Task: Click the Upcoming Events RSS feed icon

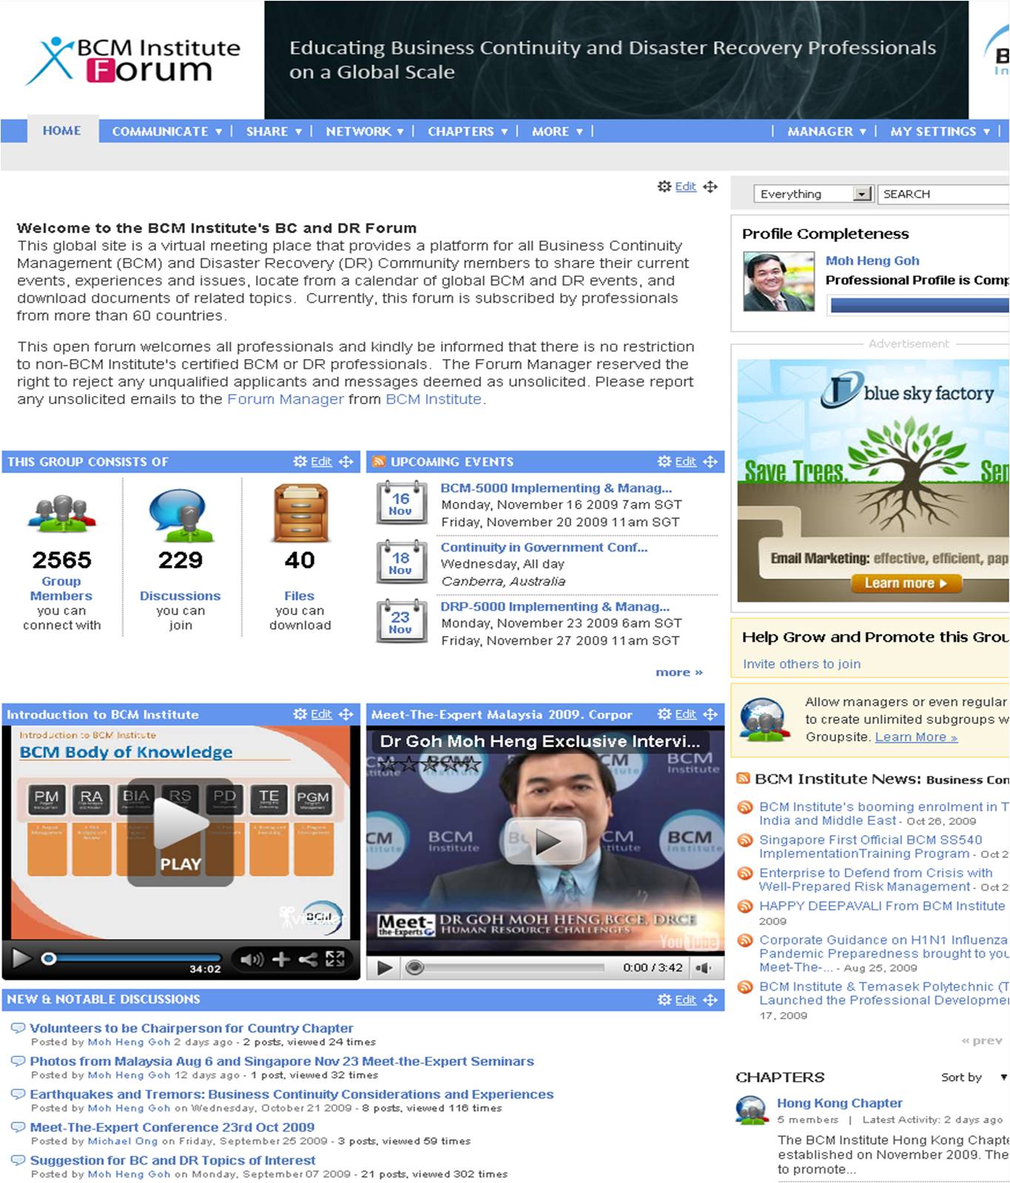Action: point(379,461)
